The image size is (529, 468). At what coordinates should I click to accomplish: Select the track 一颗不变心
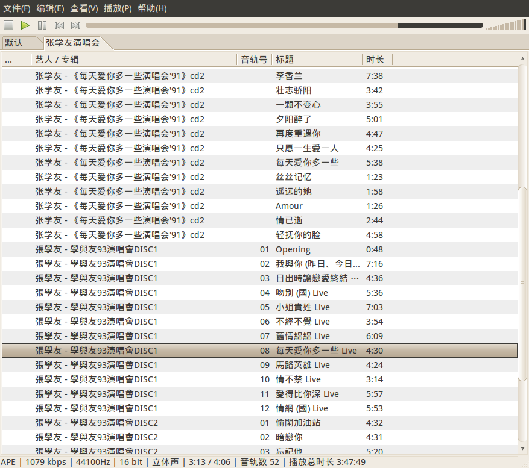coord(259,105)
